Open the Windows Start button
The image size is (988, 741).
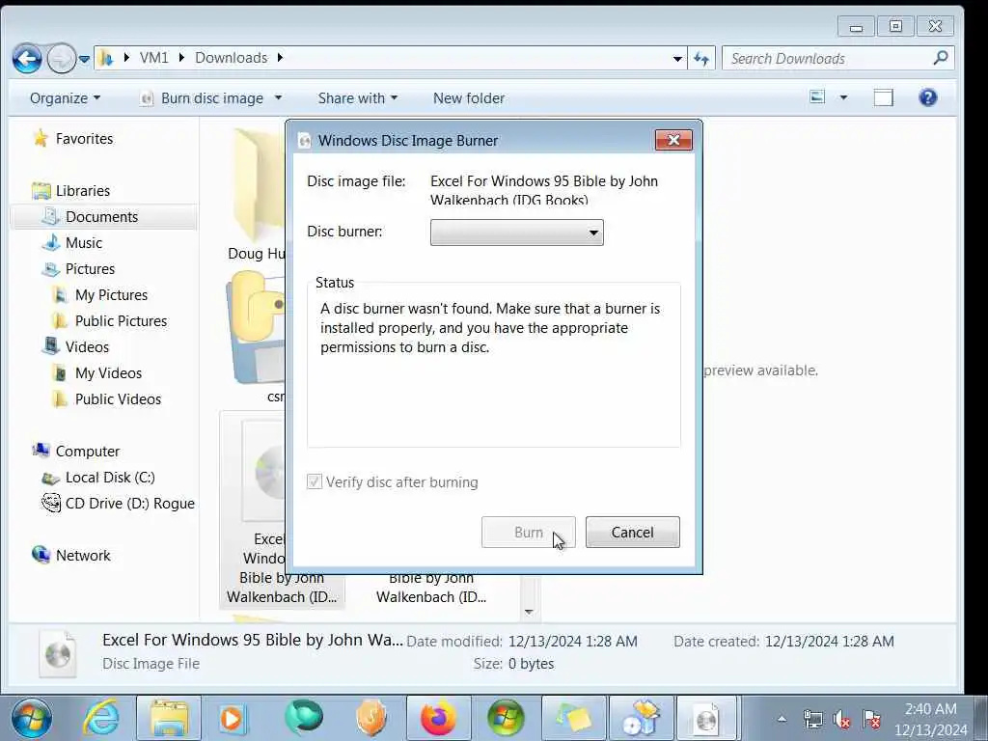(32, 718)
